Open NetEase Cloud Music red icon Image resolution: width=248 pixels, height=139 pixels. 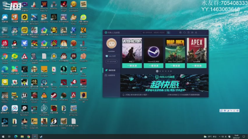tap(5, 44)
